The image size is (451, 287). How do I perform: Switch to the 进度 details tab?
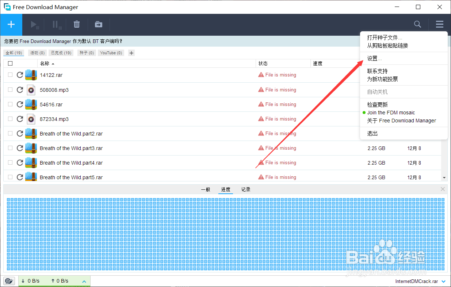(x=226, y=189)
